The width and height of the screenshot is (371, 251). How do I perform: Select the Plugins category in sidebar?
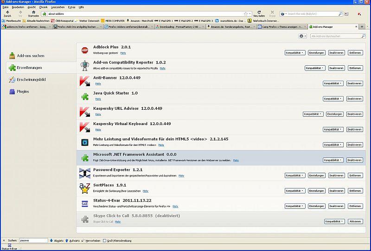coord(23,92)
